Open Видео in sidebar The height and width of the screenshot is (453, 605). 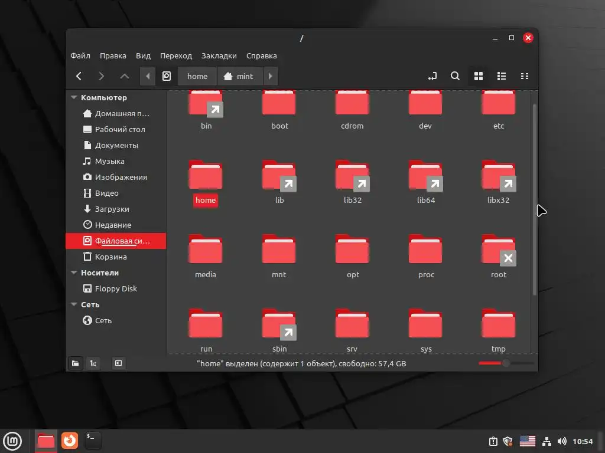click(116, 193)
